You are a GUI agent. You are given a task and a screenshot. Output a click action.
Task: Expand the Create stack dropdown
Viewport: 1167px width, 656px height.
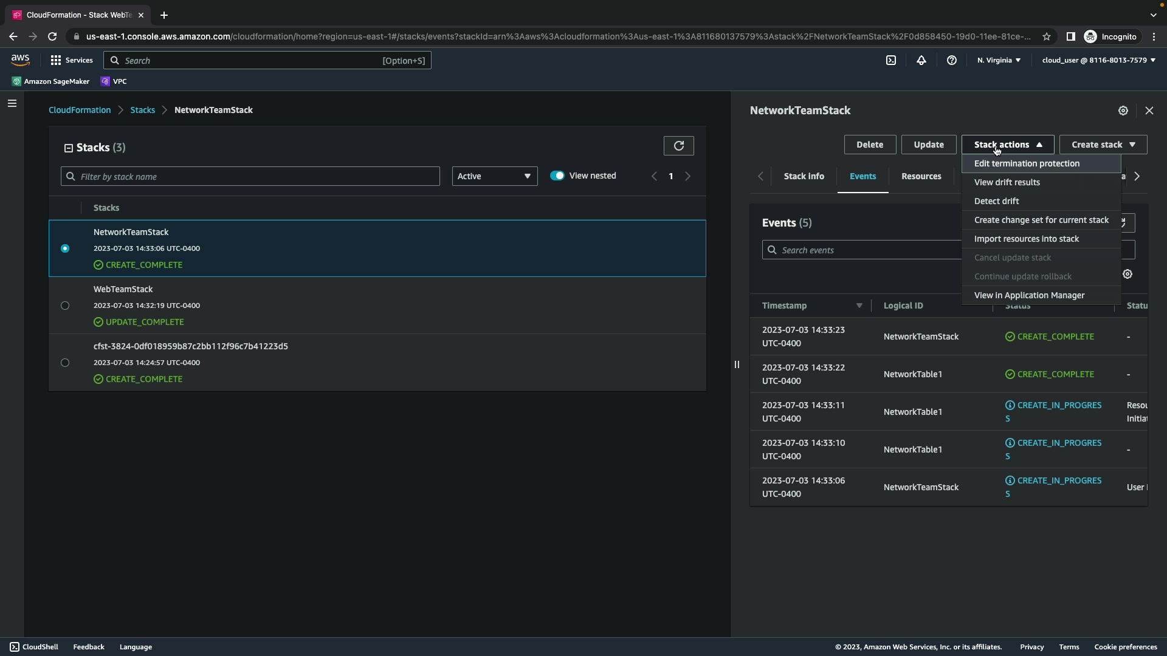pos(1103,145)
